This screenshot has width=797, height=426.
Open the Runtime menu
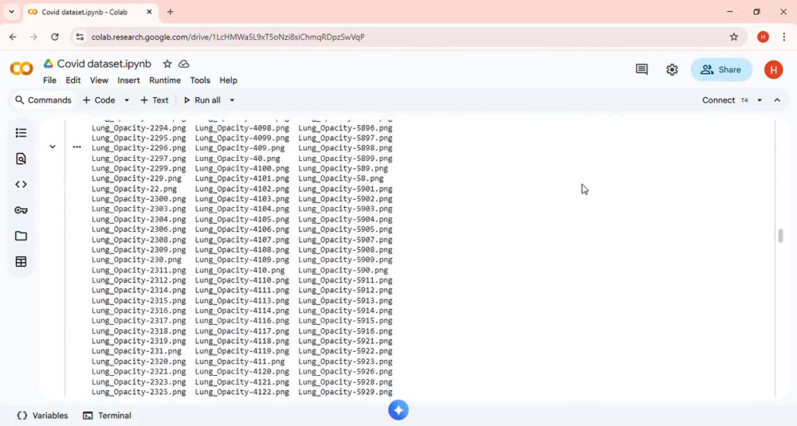click(x=165, y=80)
